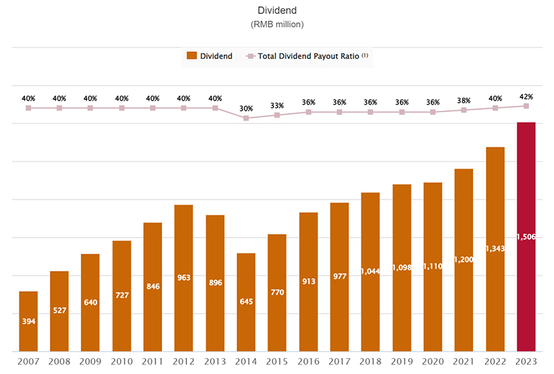
Task: Click the 40% payout marker for 2007
Action: [x=28, y=108]
